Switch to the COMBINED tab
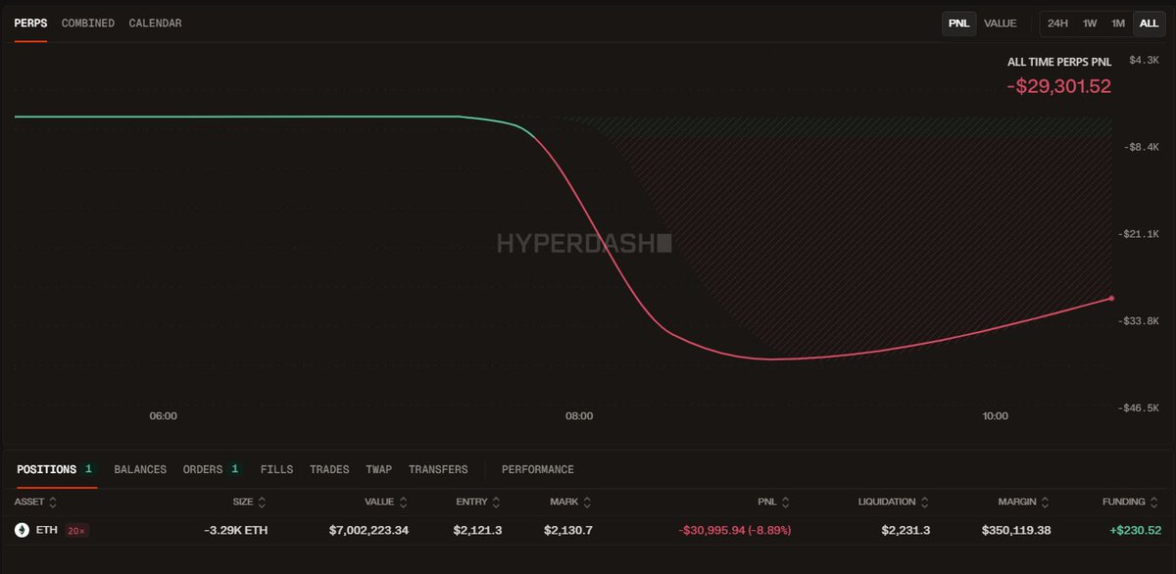Image resolution: width=1176 pixels, height=574 pixels. pyautogui.click(x=87, y=23)
